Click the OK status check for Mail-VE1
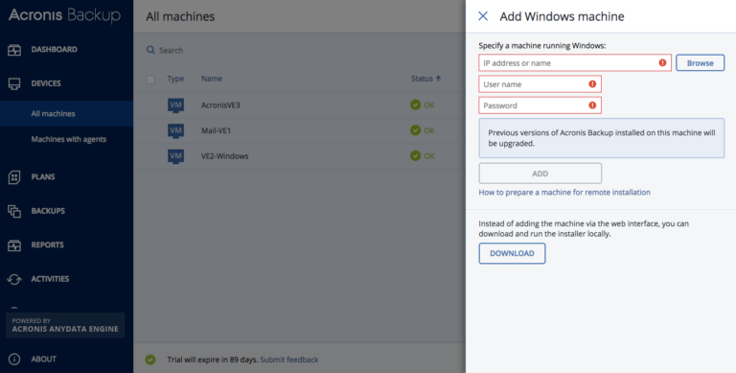This screenshot has height=373, width=736. click(x=415, y=130)
